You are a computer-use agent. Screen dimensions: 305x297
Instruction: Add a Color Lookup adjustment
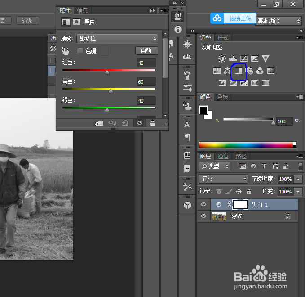pos(271,71)
